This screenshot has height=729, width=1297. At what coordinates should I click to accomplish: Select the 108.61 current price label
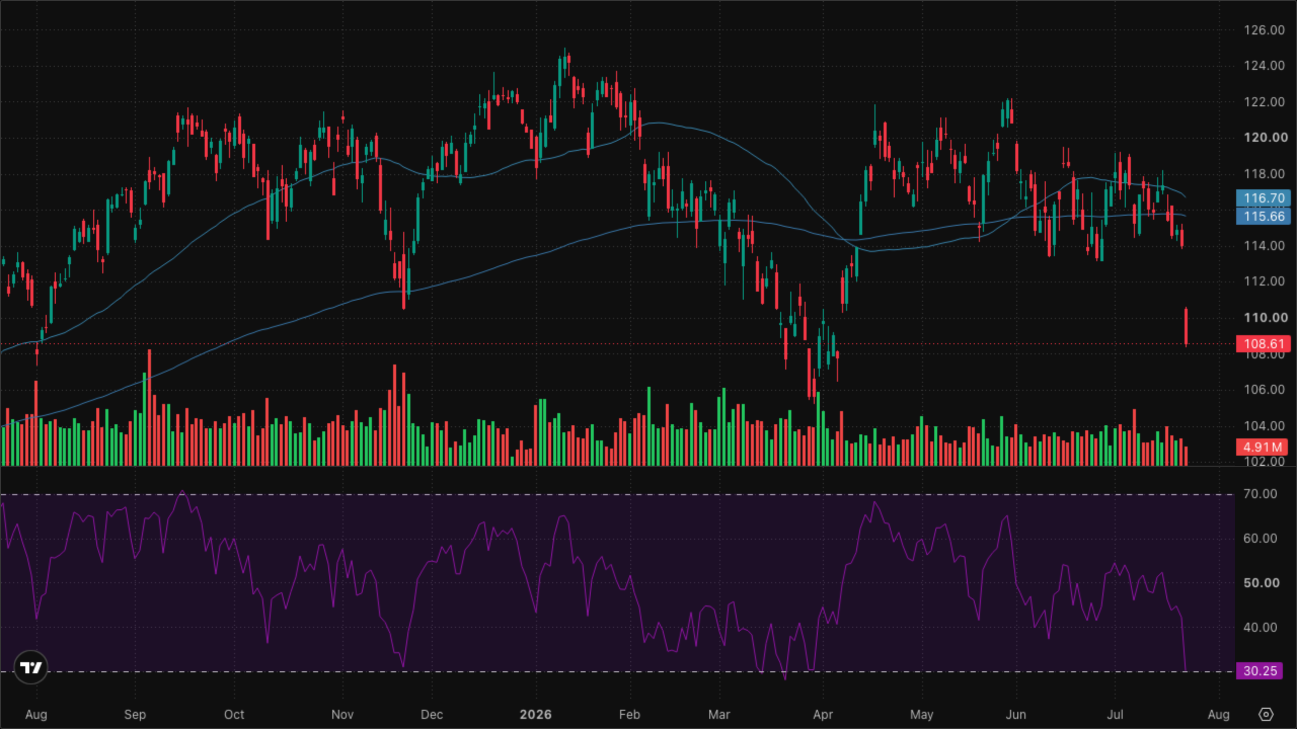(x=1264, y=344)
